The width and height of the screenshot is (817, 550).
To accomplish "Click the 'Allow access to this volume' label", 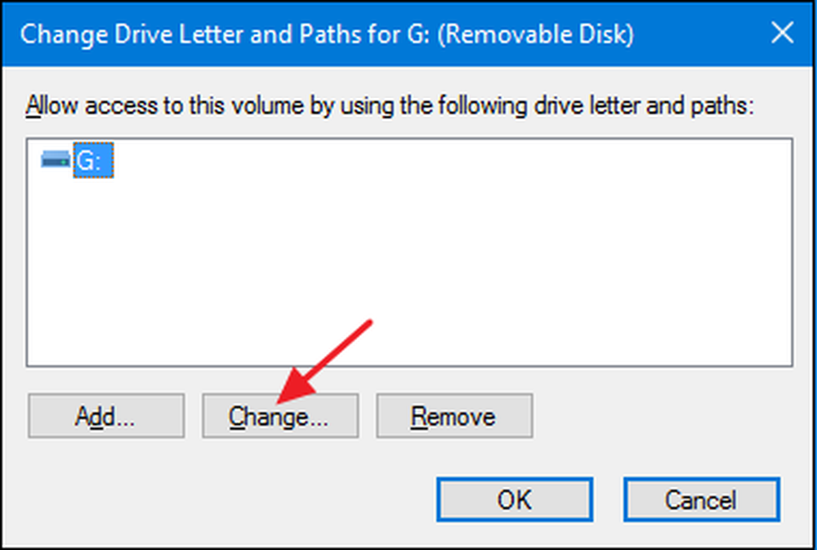I will coord(390,105).
